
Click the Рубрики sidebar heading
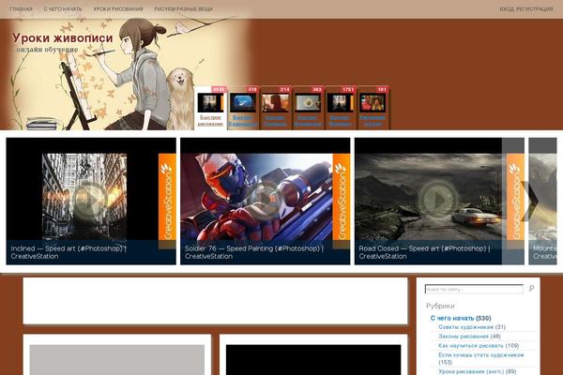coord(440,306)
